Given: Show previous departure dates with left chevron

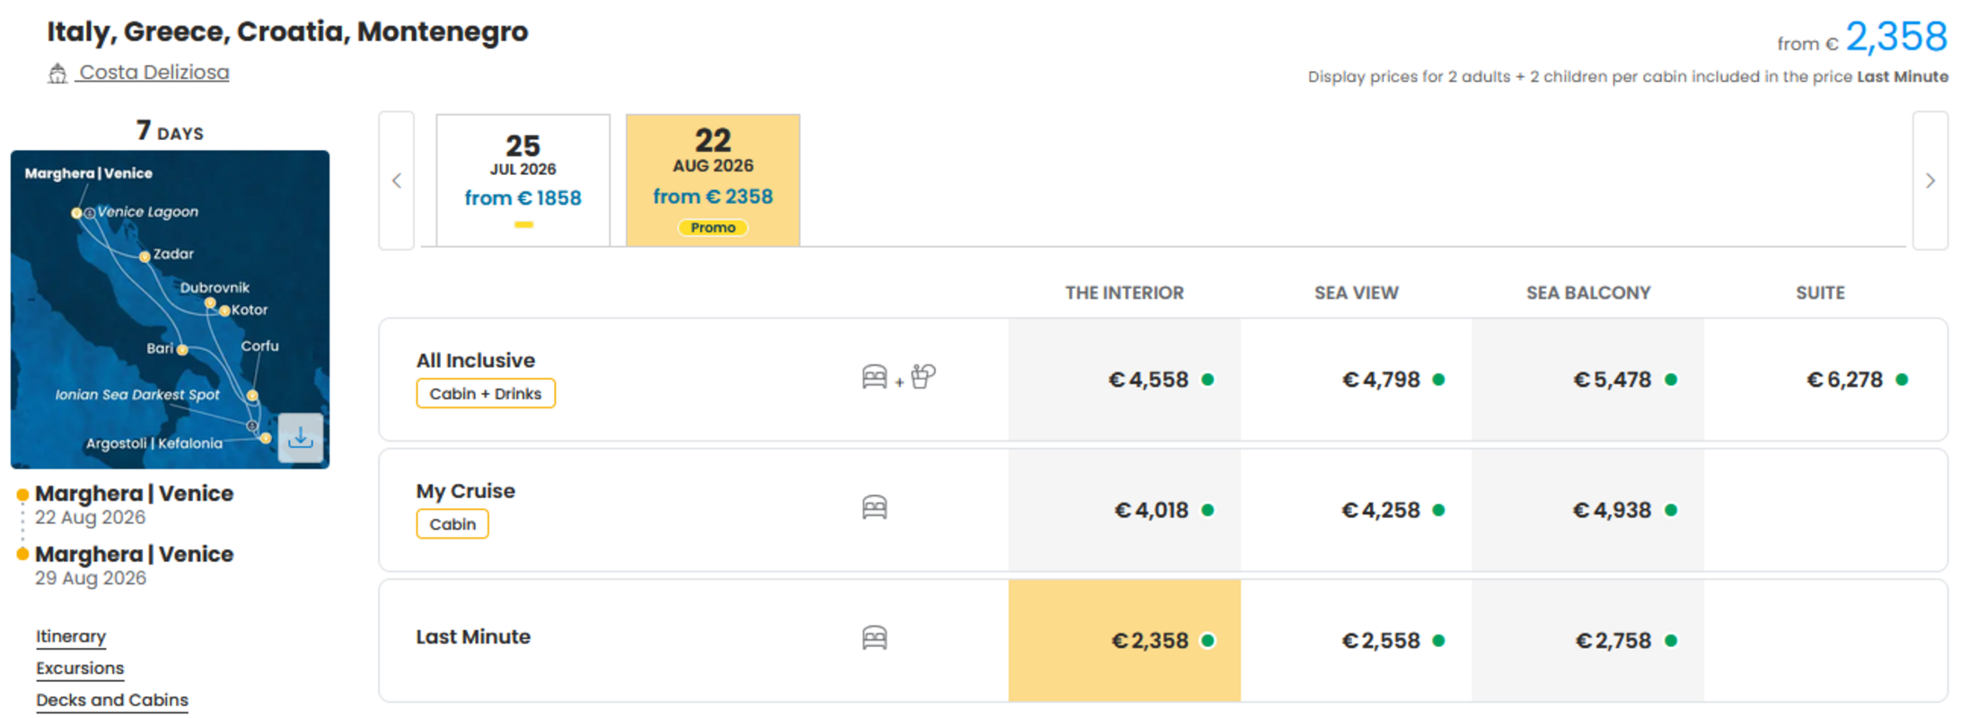Looking at the screenshot, I should [397, 180].
